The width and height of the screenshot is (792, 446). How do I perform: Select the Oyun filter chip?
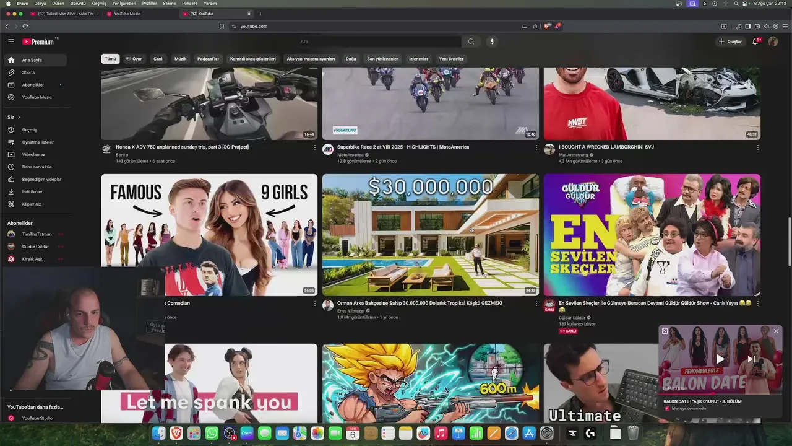(134, 59)
